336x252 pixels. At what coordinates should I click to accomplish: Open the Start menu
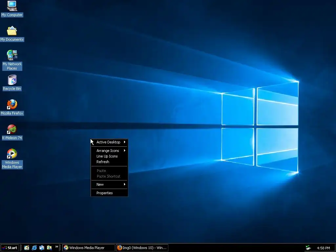click(10, 248)
